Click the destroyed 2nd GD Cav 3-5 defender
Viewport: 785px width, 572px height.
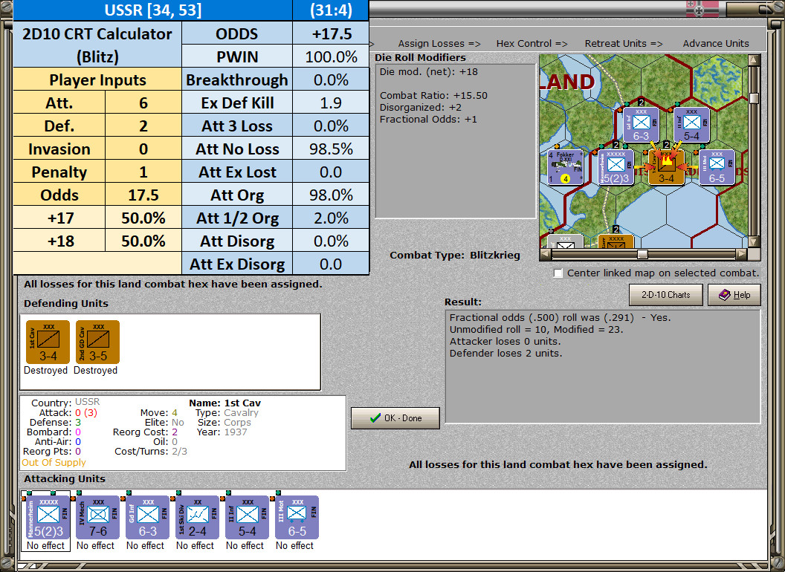[x=97, y=342]
